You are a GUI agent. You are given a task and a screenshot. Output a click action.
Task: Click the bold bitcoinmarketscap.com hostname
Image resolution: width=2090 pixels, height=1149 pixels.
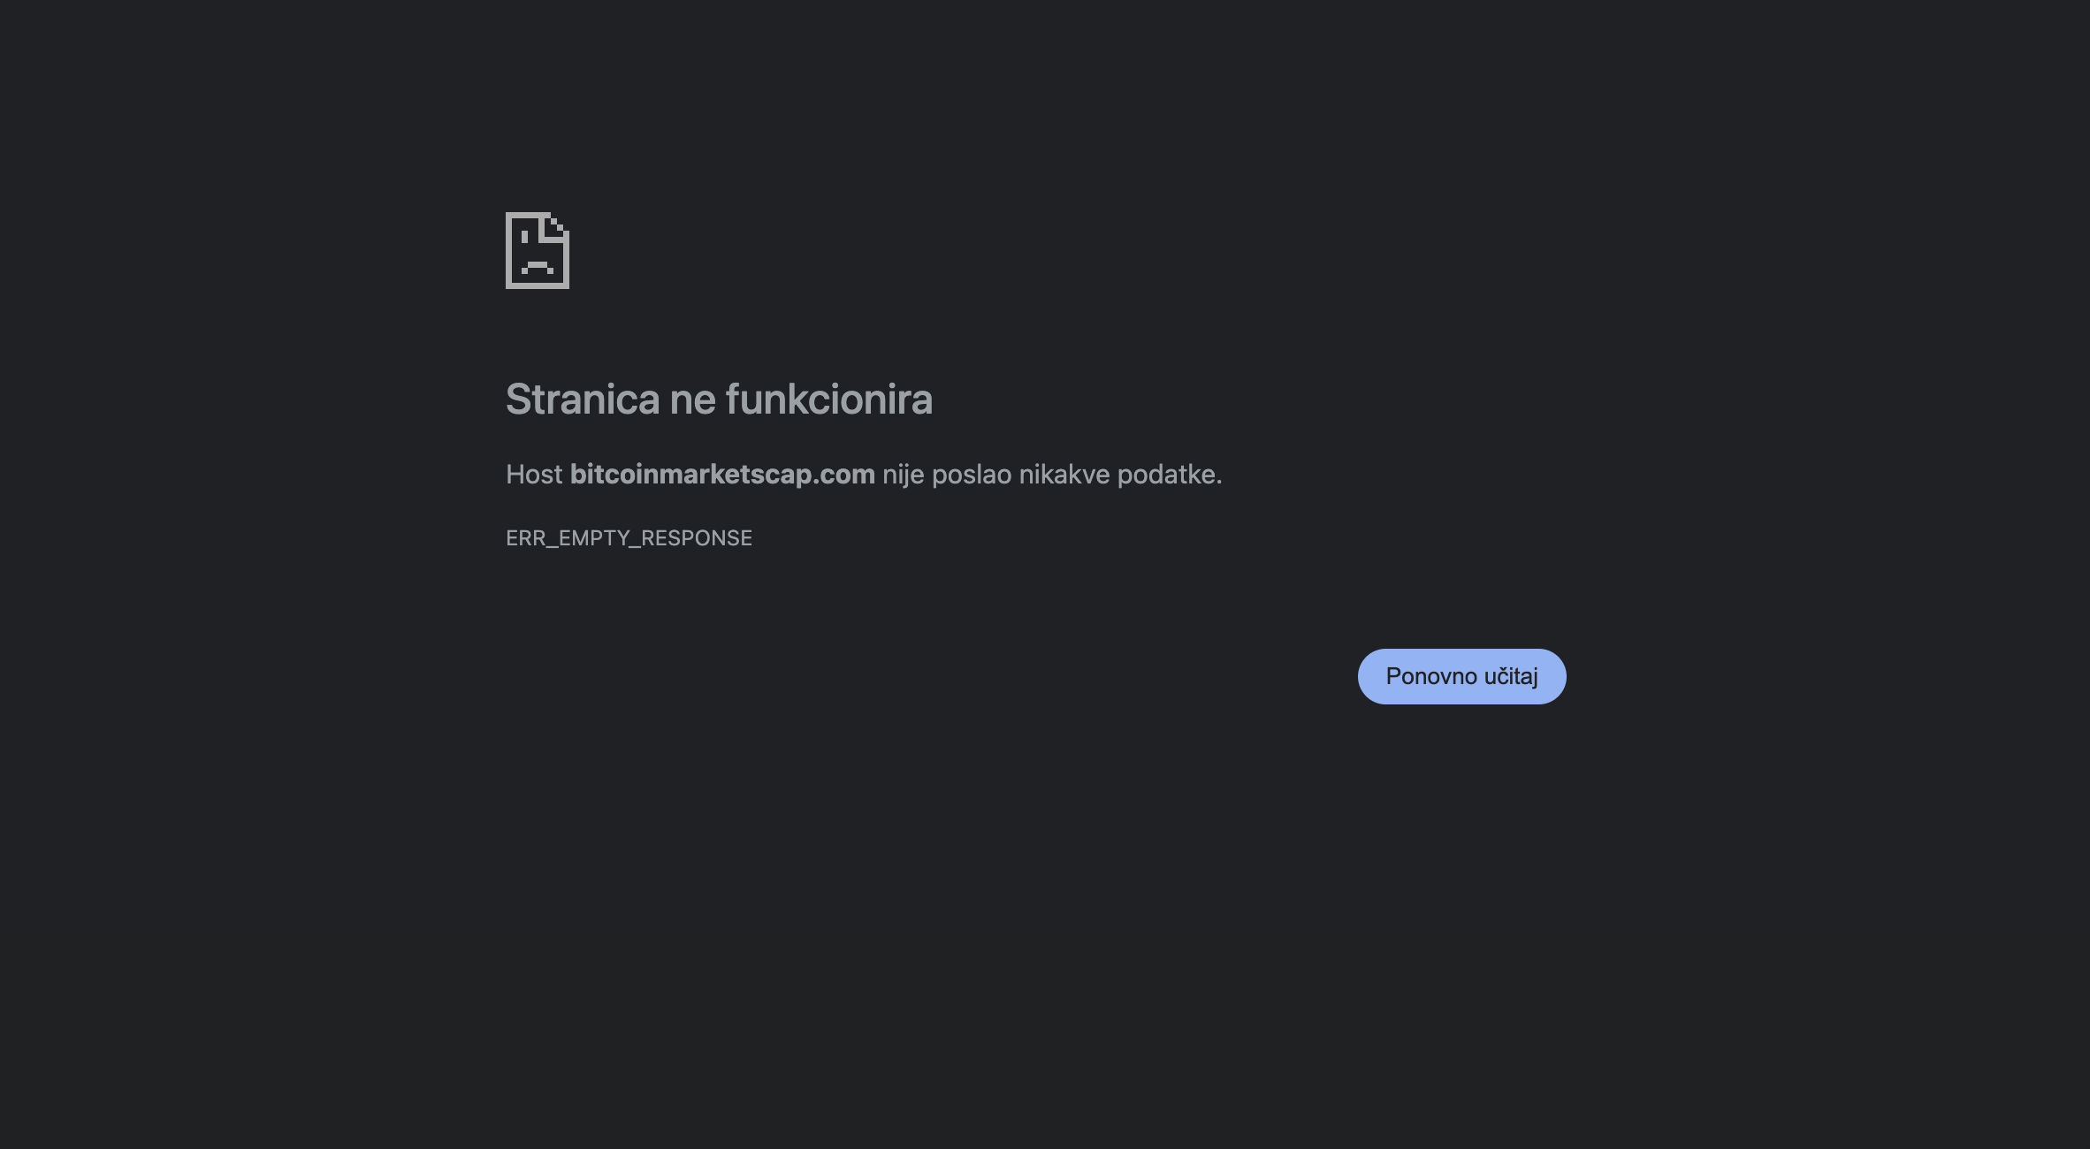click(x=722, y=475)
